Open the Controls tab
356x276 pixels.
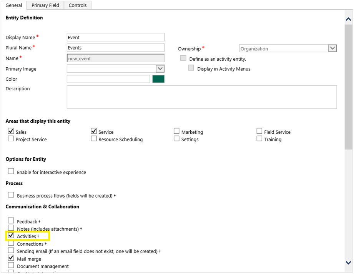(x=78, y=5)
